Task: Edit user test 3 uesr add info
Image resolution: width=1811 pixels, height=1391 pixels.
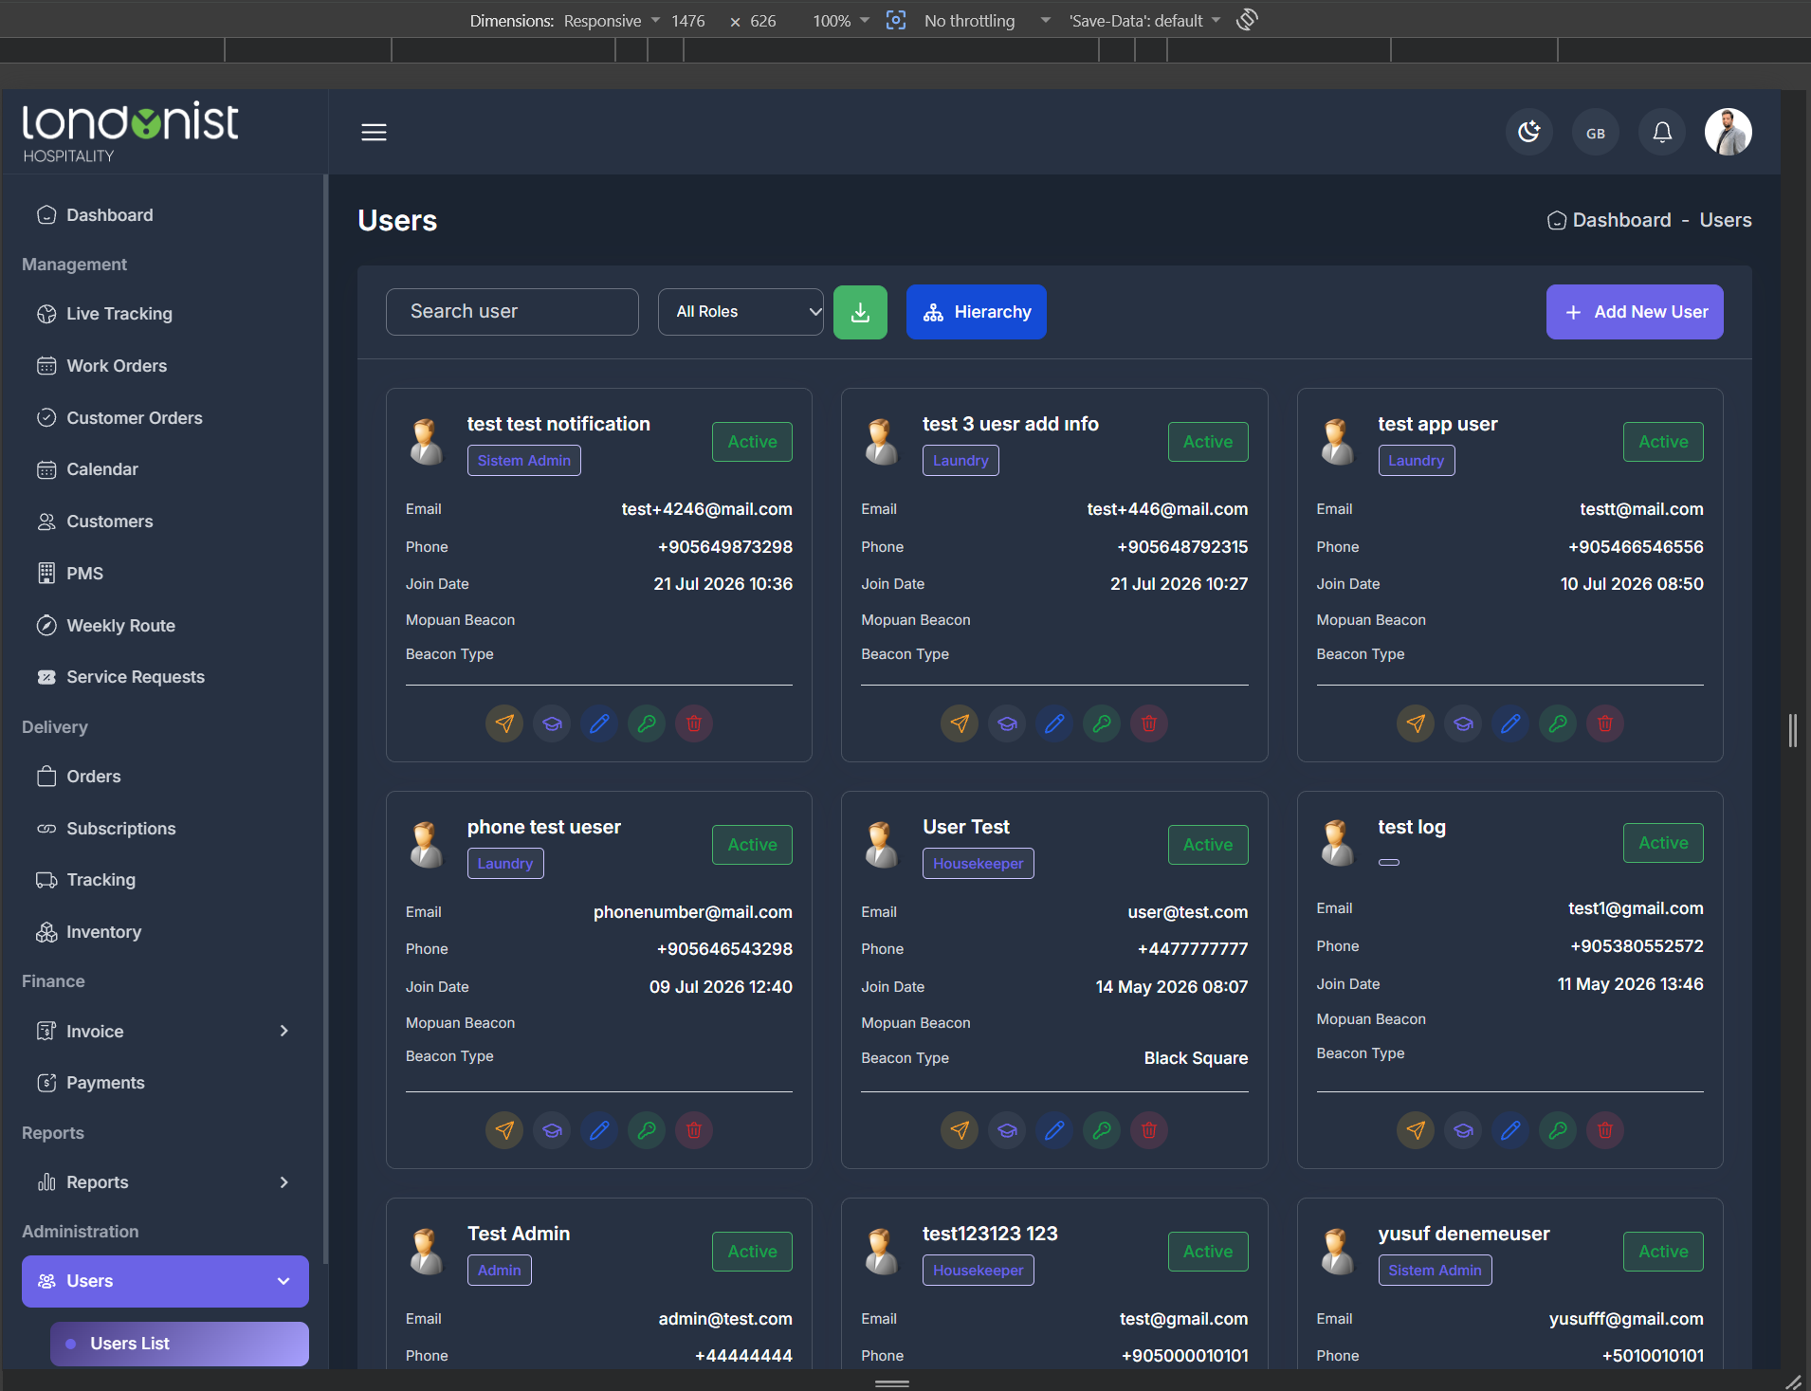Action: [1054, 723]
